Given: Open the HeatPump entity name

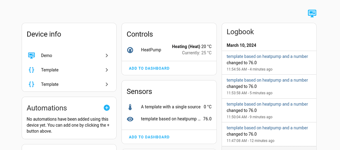Looking at the screenshot, I should [151, 50].
